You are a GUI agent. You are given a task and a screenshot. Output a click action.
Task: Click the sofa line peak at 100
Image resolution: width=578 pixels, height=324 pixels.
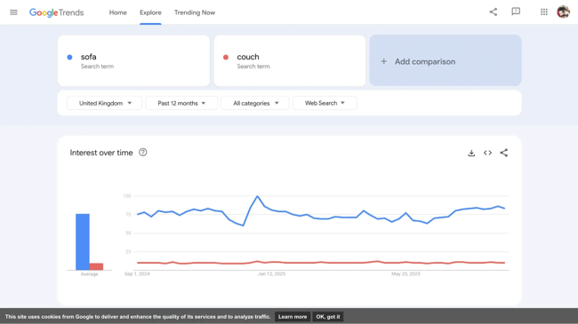tap(257, 196)
